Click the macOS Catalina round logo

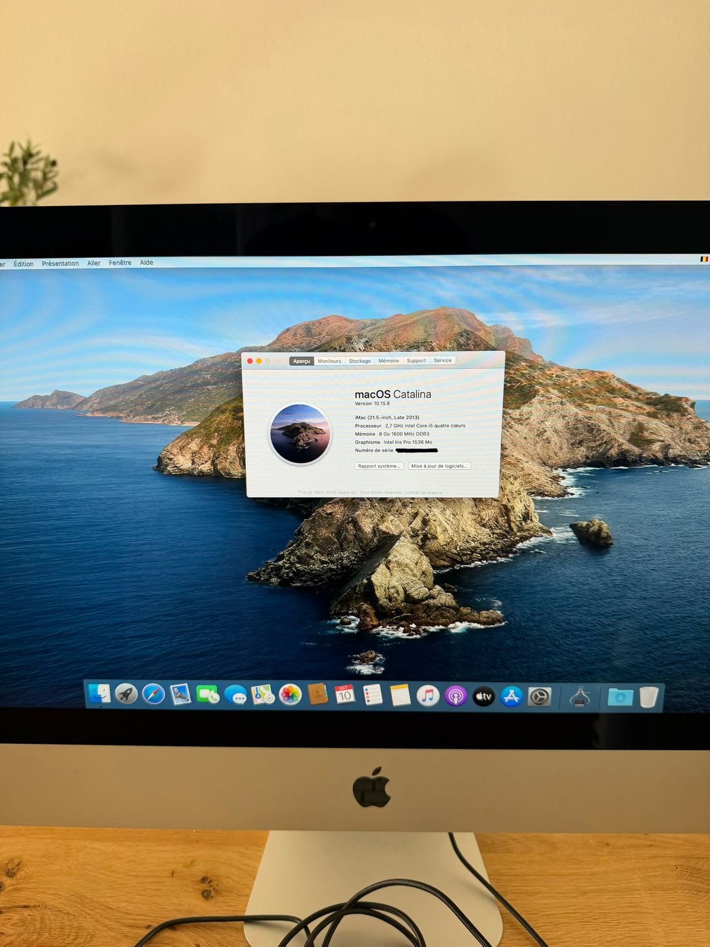coord(300,433)
